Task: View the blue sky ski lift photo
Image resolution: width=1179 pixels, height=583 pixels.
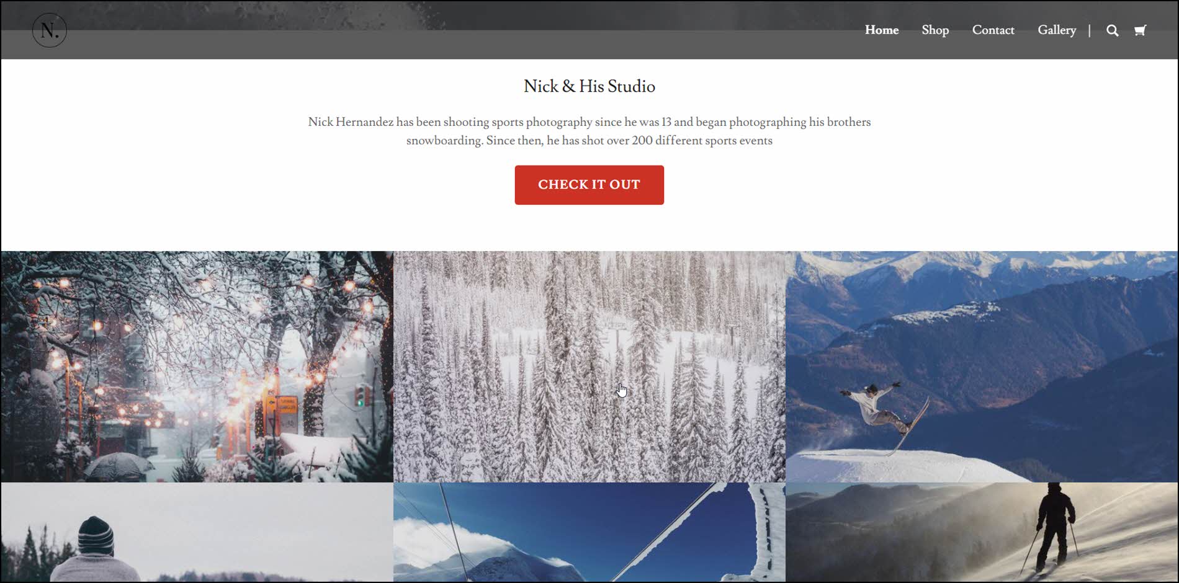Action: [x=589, y=533]
